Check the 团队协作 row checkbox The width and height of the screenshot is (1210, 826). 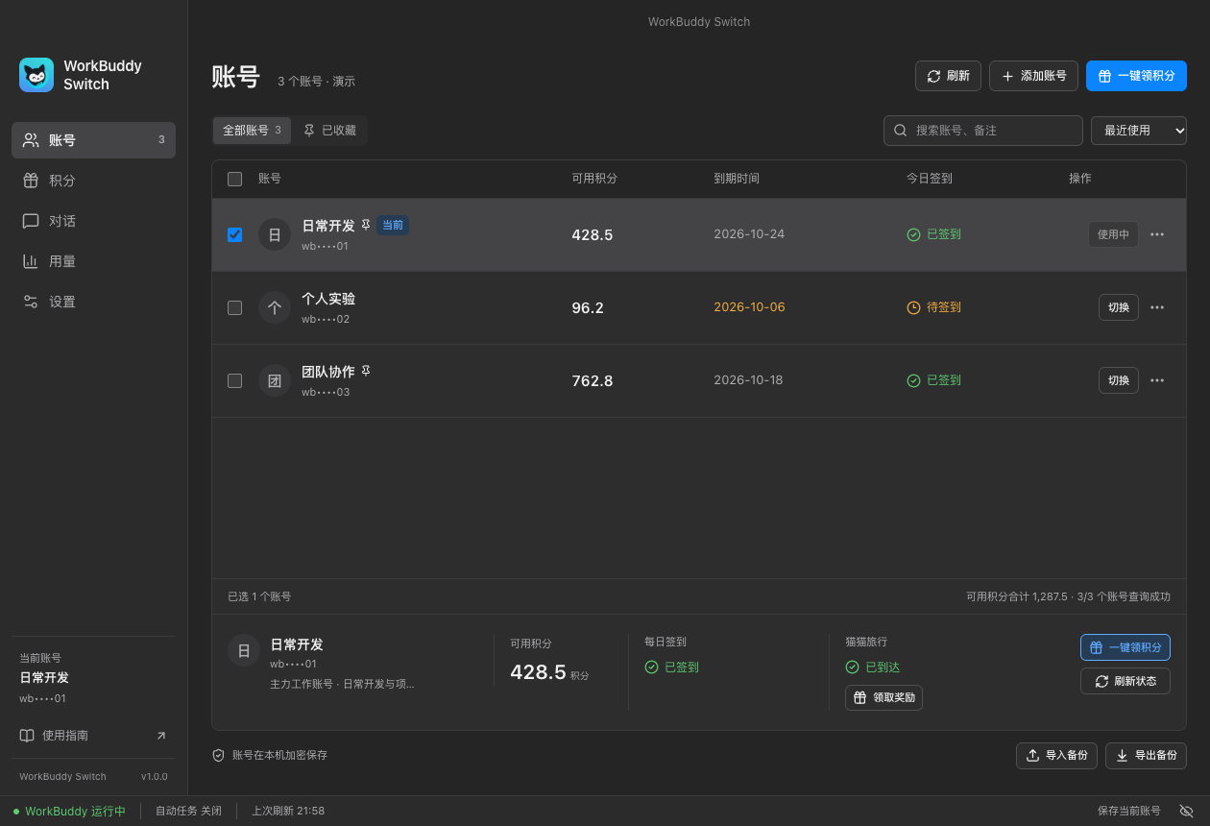[234, 380]
